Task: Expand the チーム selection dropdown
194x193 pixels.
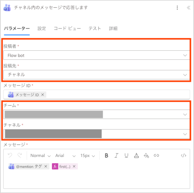Action: pyautogui.click(x=97, y=114)
